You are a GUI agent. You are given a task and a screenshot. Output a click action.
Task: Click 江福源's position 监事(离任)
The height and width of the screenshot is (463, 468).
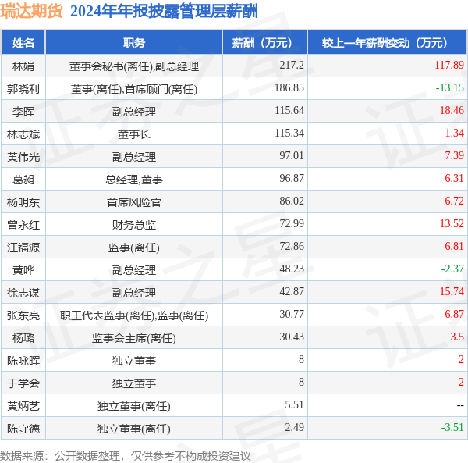pyautogui.click(x=134, y=248)
